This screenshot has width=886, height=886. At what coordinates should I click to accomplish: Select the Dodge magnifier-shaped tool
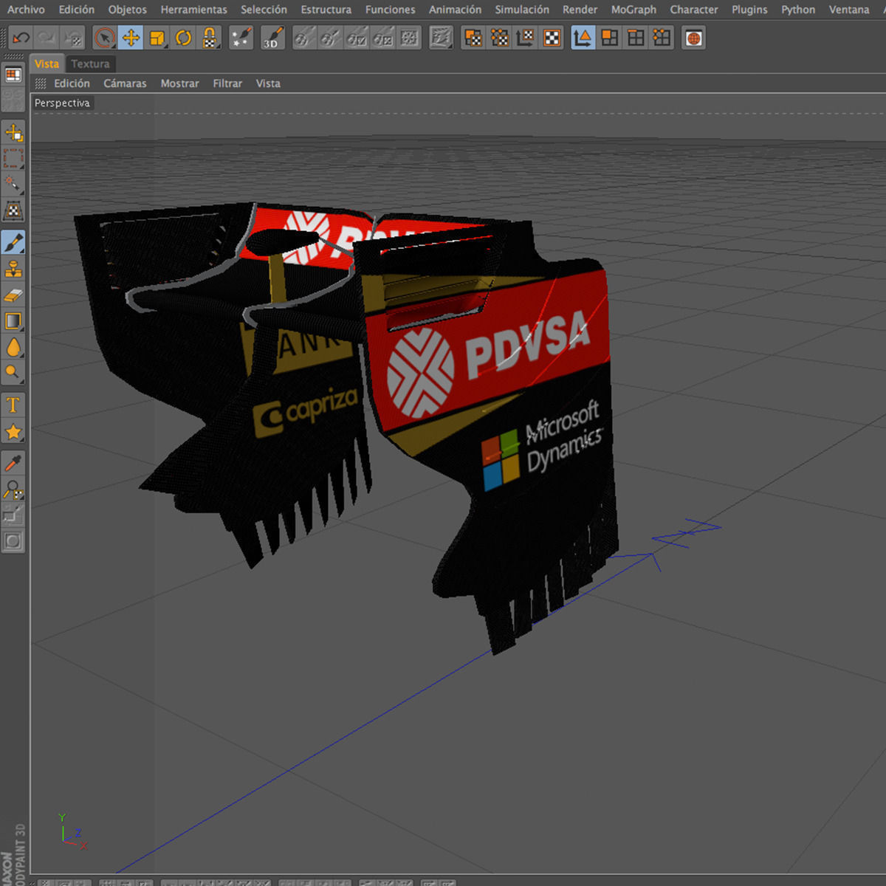13,373
